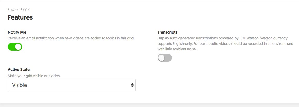Image resolution: width=299 pixels, height=107 pixels.
Task: Click the white knob on the Transcripts switch
Action: click(161, 58)
